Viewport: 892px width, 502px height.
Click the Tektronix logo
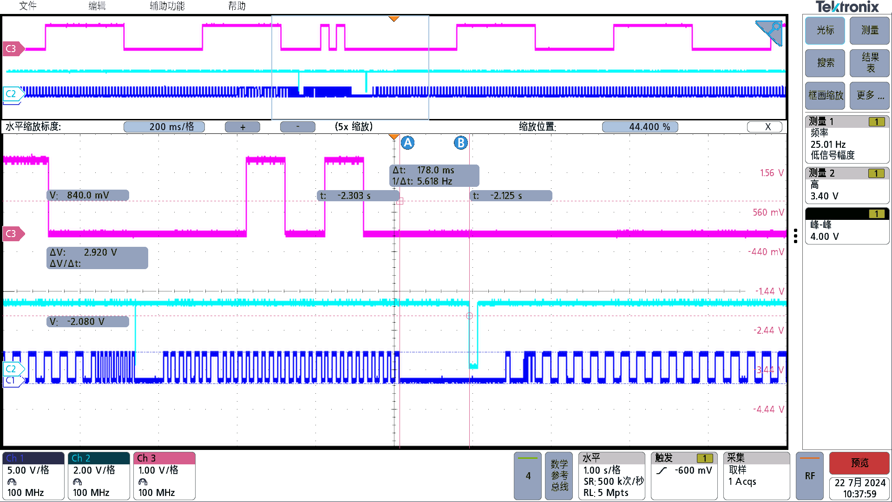tap(847, 7)
